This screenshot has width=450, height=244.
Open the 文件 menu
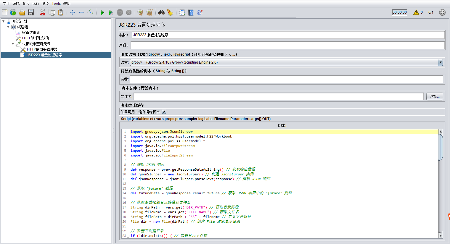click(7, 4)
